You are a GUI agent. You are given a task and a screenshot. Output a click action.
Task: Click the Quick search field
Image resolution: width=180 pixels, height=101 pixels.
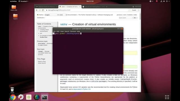click(x=126, y=18)
